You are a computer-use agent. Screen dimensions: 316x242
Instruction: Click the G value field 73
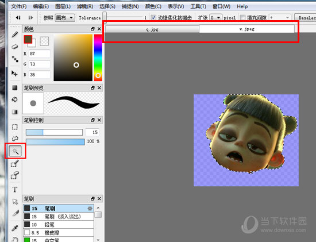(x=39, y=64)
